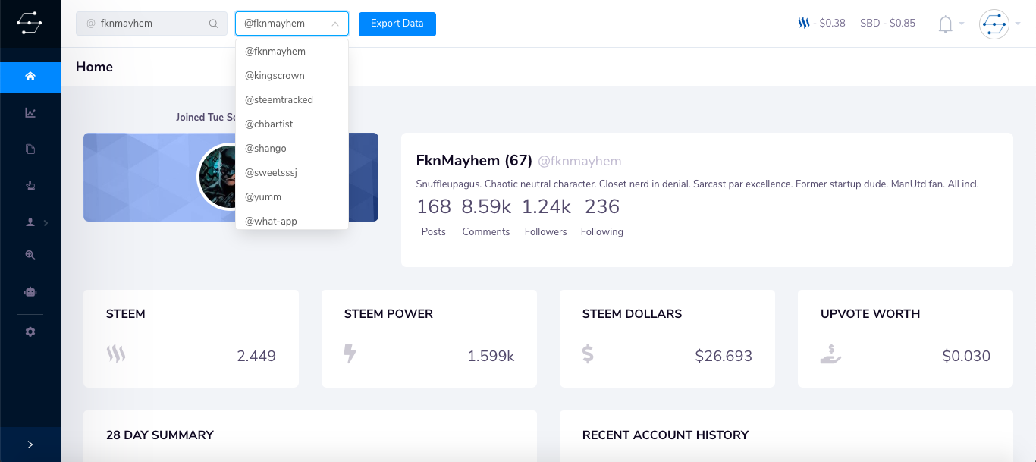
Task: Collapse the @fknmayhem account dropdown
Action: [292, 24]
